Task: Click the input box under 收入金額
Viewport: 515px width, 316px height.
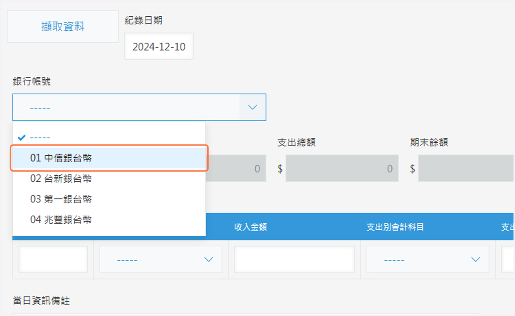Action: tap(294, 259)
